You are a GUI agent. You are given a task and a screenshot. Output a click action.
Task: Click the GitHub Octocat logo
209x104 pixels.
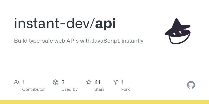(x=191, y=85)
